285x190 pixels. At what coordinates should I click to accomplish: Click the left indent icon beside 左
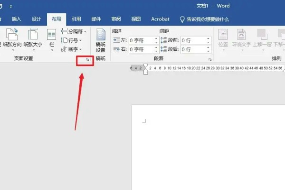[116, 40]
